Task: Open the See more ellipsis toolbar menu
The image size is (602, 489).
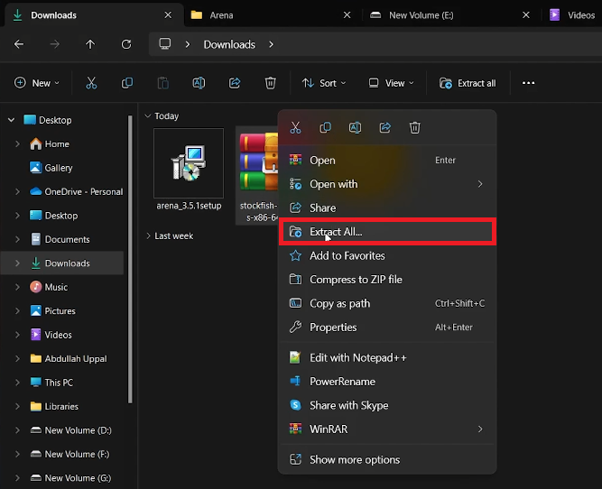Action: [529, 83]
